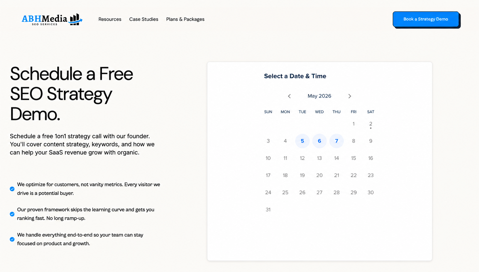Click the date 3 in calendar

click(x=268, y=141)
